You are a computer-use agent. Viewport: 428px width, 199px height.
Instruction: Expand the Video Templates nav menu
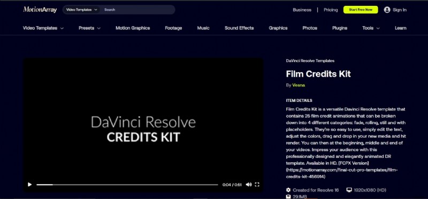43,28
